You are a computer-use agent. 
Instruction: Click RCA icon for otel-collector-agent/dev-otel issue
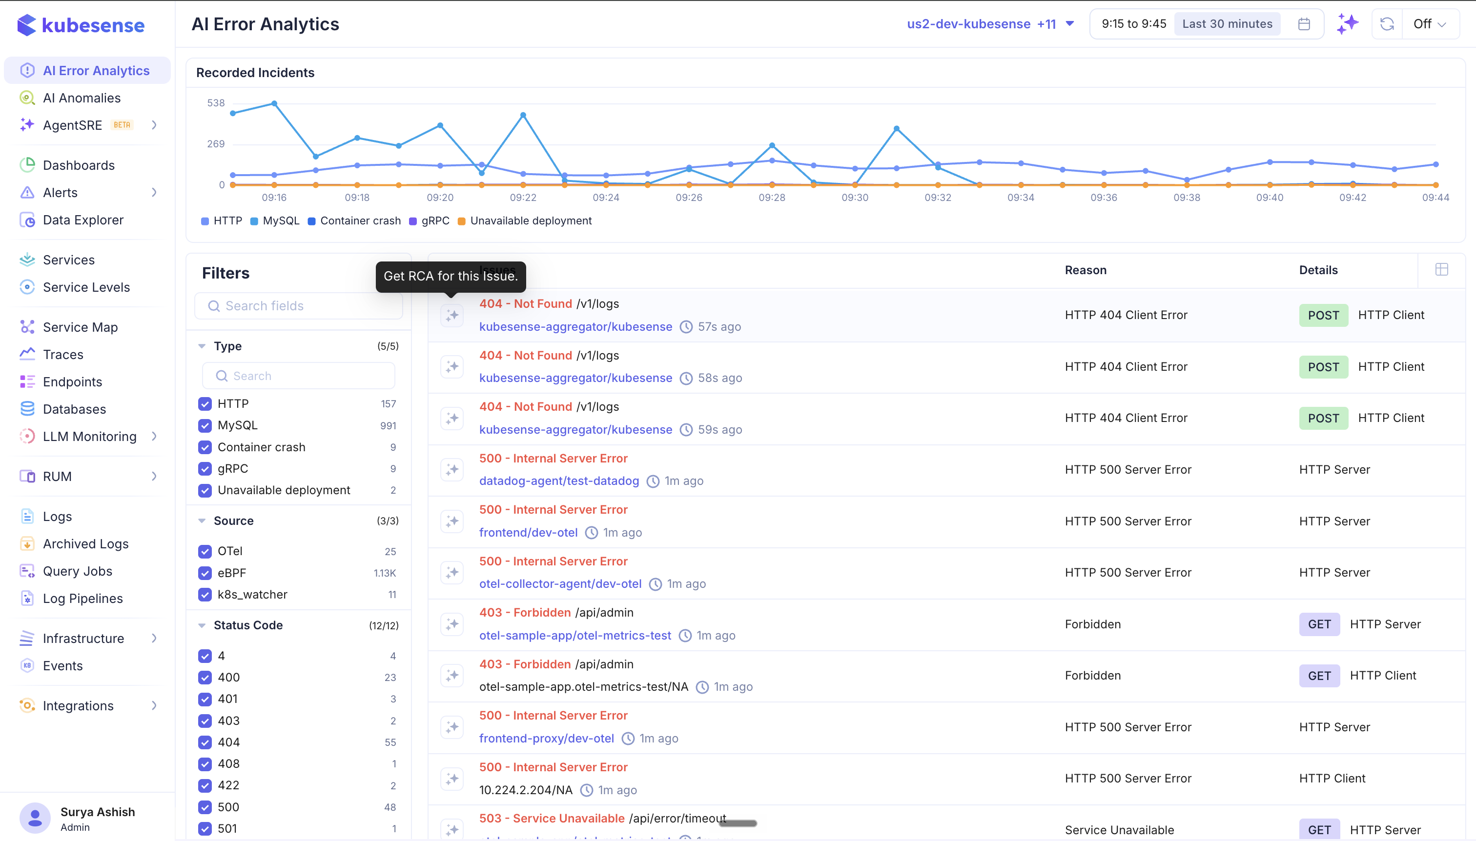click(452, 572)
